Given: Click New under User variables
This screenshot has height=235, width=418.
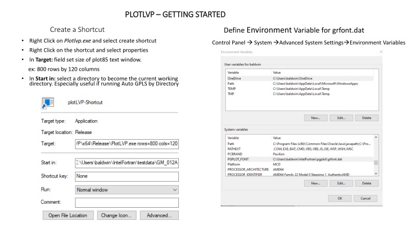Looking at the screenshot, I should [316, 118].
